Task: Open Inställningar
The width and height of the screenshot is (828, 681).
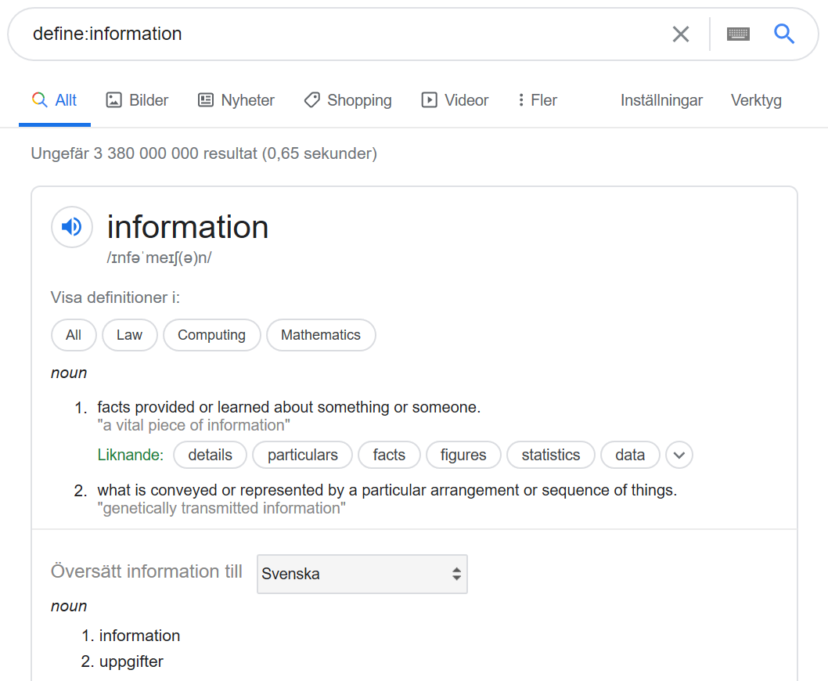Action: 661,100
